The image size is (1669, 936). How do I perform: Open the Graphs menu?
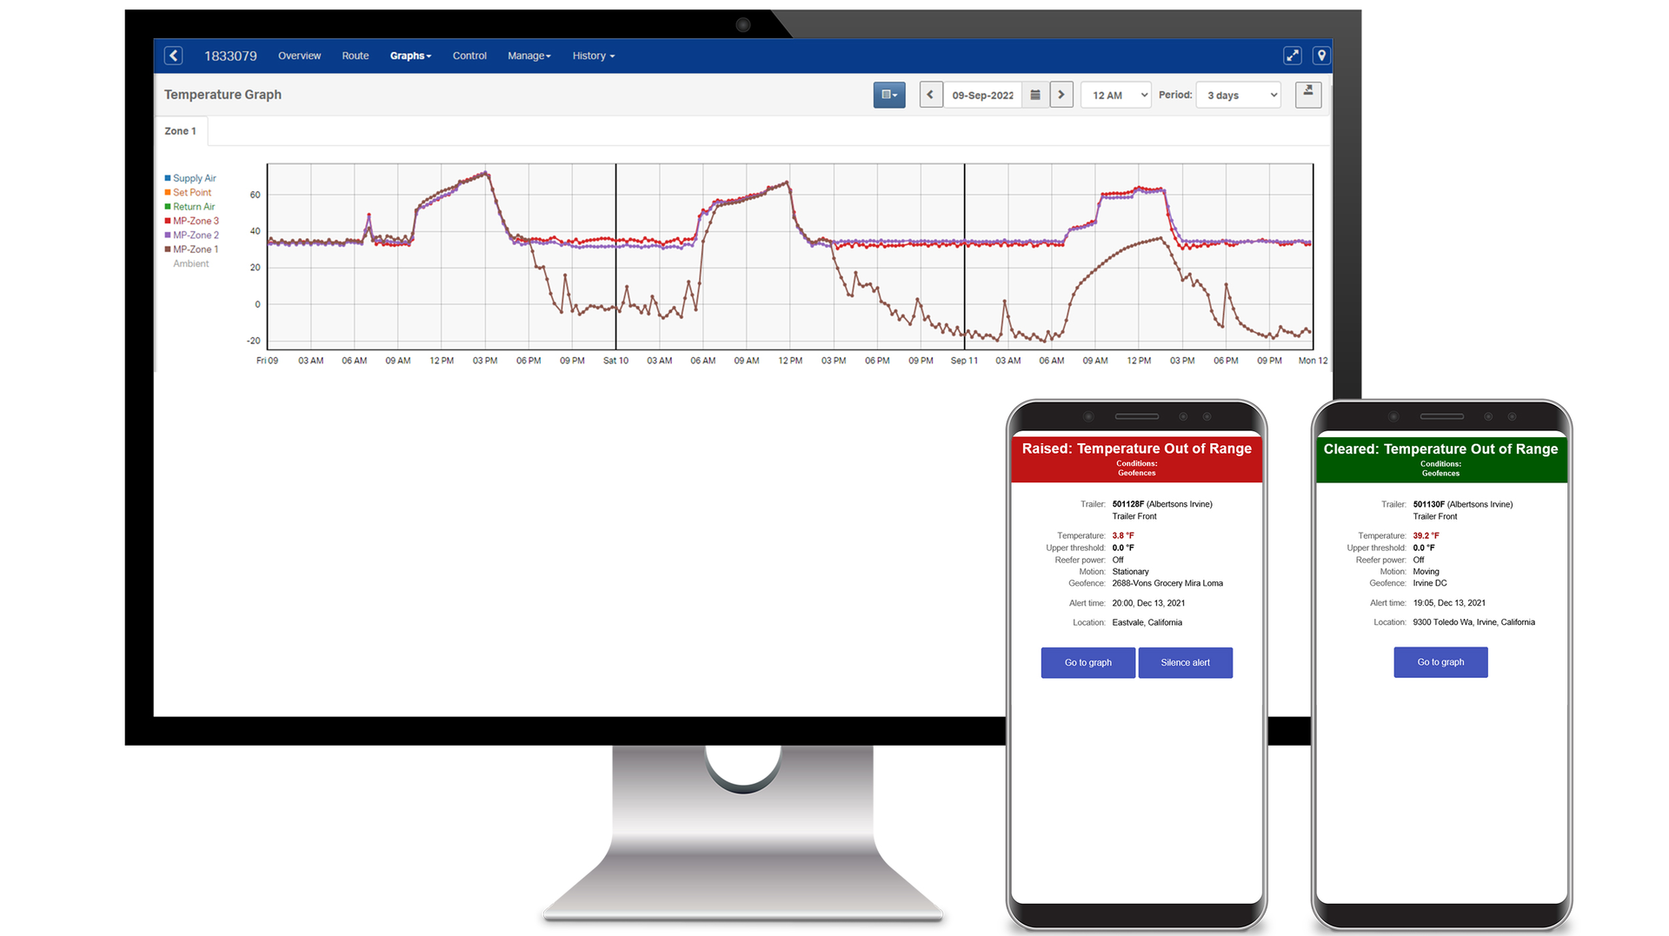[x=410, y=55]
